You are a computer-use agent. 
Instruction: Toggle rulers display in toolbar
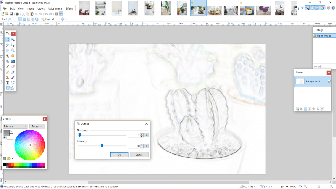(61, 14)
